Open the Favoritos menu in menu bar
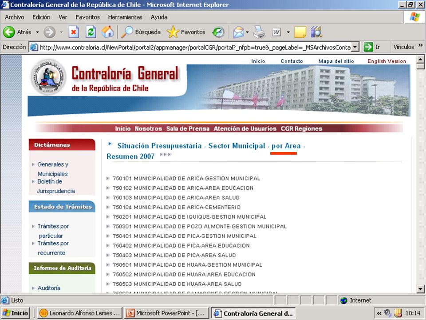426x320 pixels. (x=87, y=17)
